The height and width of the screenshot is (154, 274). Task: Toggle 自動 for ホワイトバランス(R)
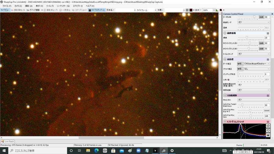[261, 43]
